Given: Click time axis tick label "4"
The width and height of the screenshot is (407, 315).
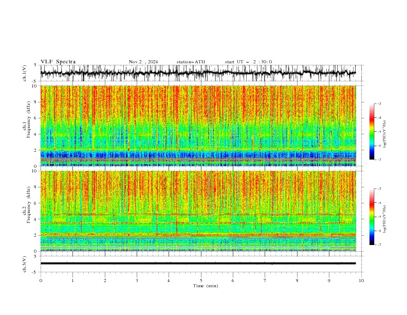Looking at the screenshot, I should pos(169,281).
